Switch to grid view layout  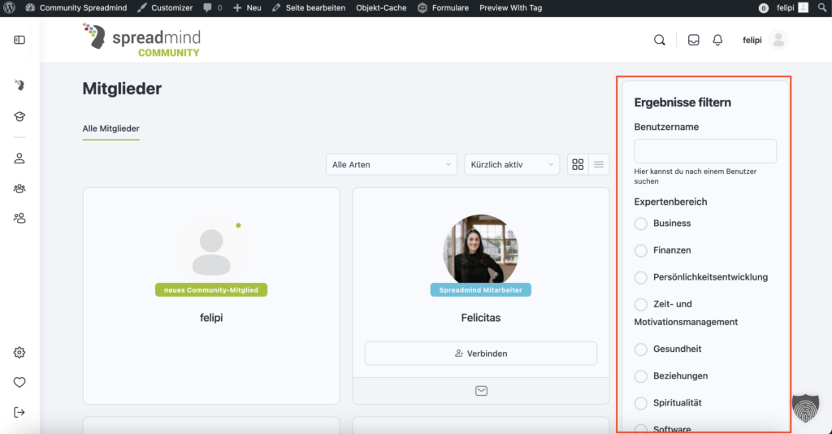point(578,164)
